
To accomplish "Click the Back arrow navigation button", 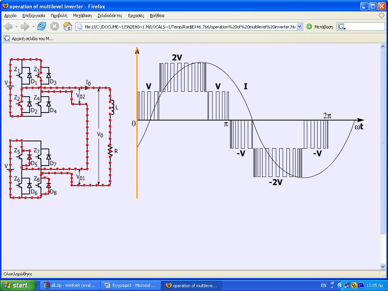I will pyautogui.click(x=8, y=27).
